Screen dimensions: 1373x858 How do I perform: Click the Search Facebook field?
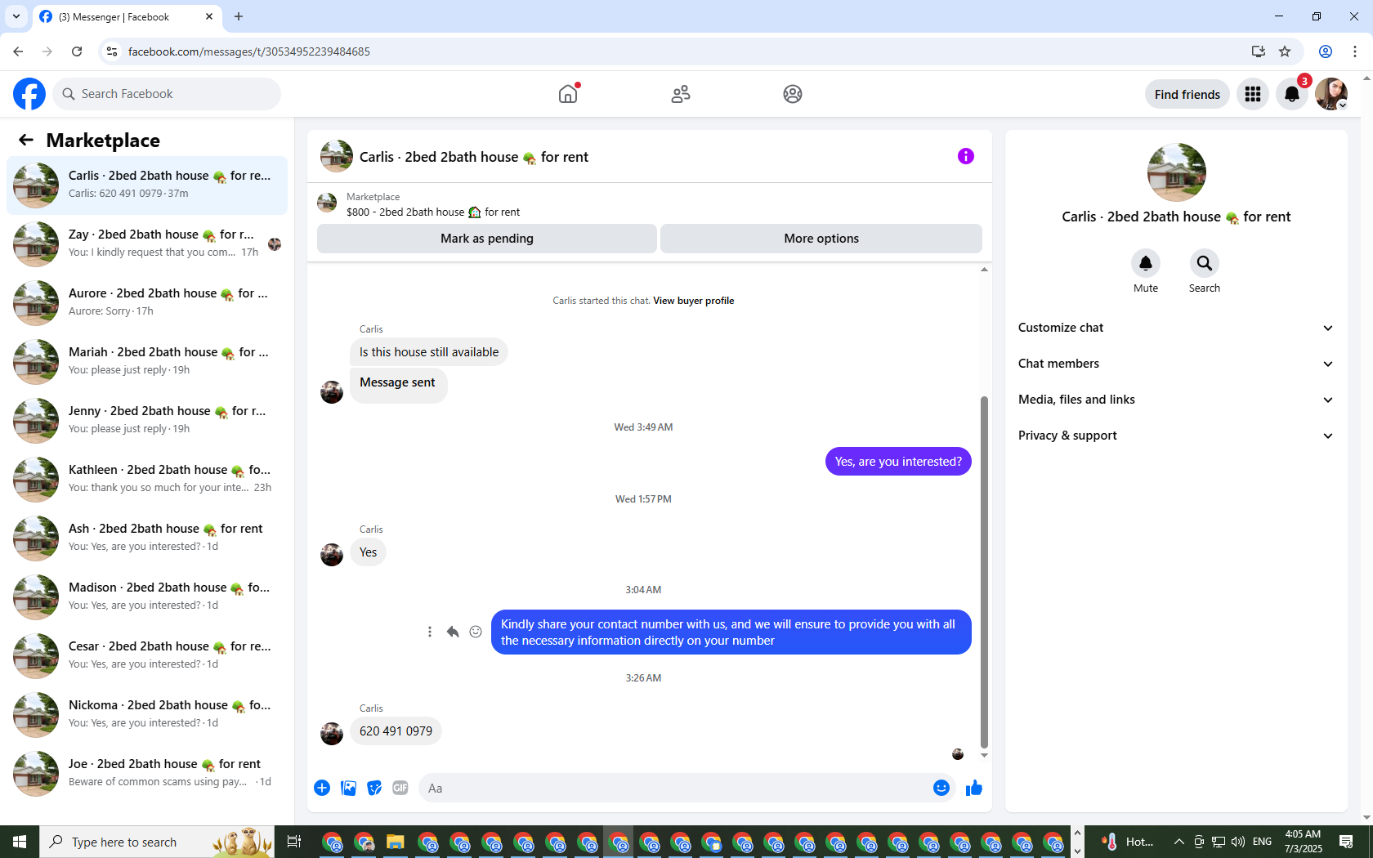(x=167, y=94)
